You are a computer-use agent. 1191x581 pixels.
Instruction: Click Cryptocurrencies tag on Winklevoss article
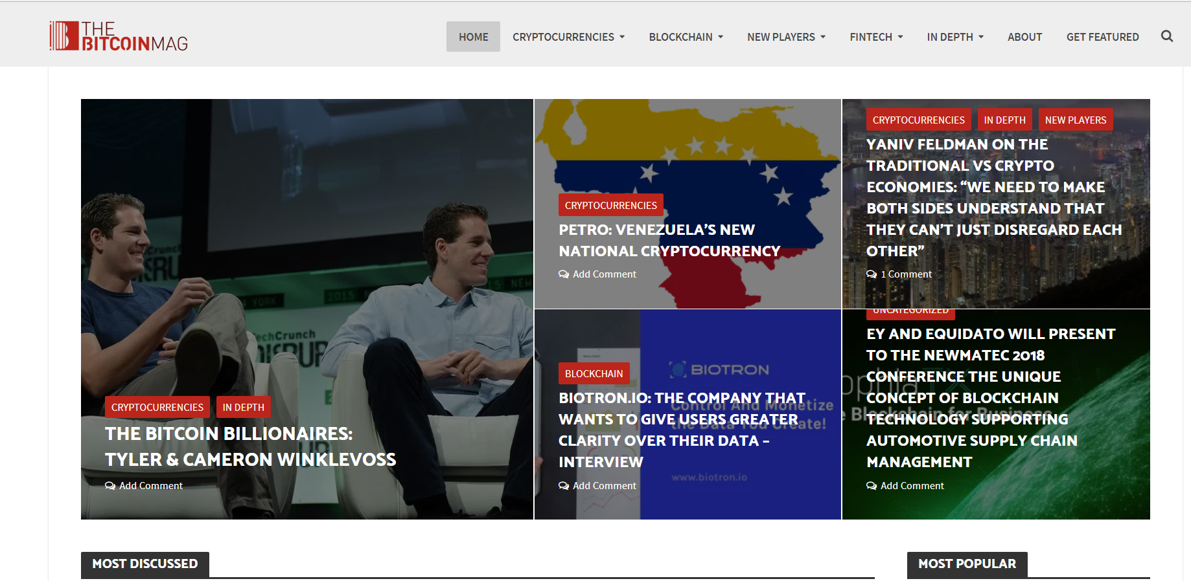click(x=157, y=407)
